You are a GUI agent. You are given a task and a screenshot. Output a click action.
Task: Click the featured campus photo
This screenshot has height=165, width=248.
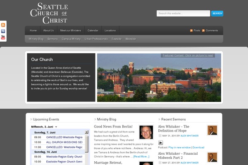[x=159, y=78]
